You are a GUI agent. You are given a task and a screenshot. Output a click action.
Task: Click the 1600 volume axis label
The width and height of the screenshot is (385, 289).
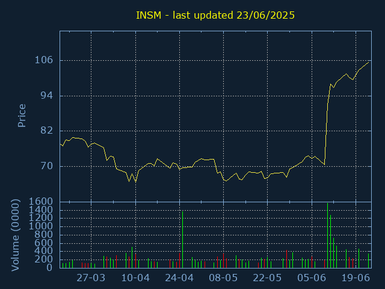[x=41, y=202]
